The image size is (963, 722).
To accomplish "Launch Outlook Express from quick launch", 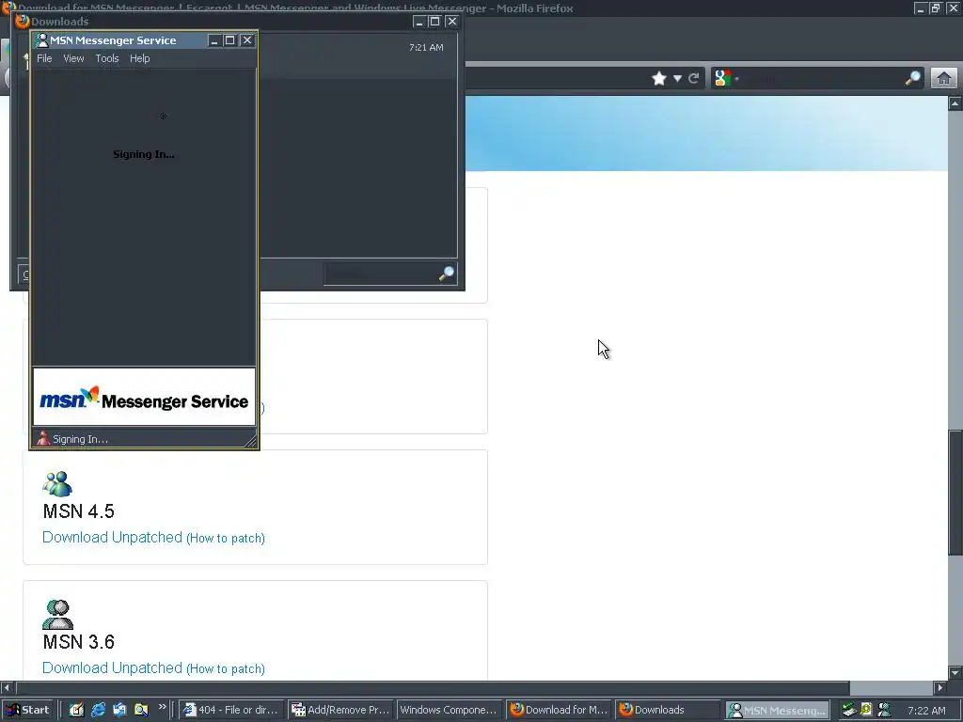I will tap(119, 710).
